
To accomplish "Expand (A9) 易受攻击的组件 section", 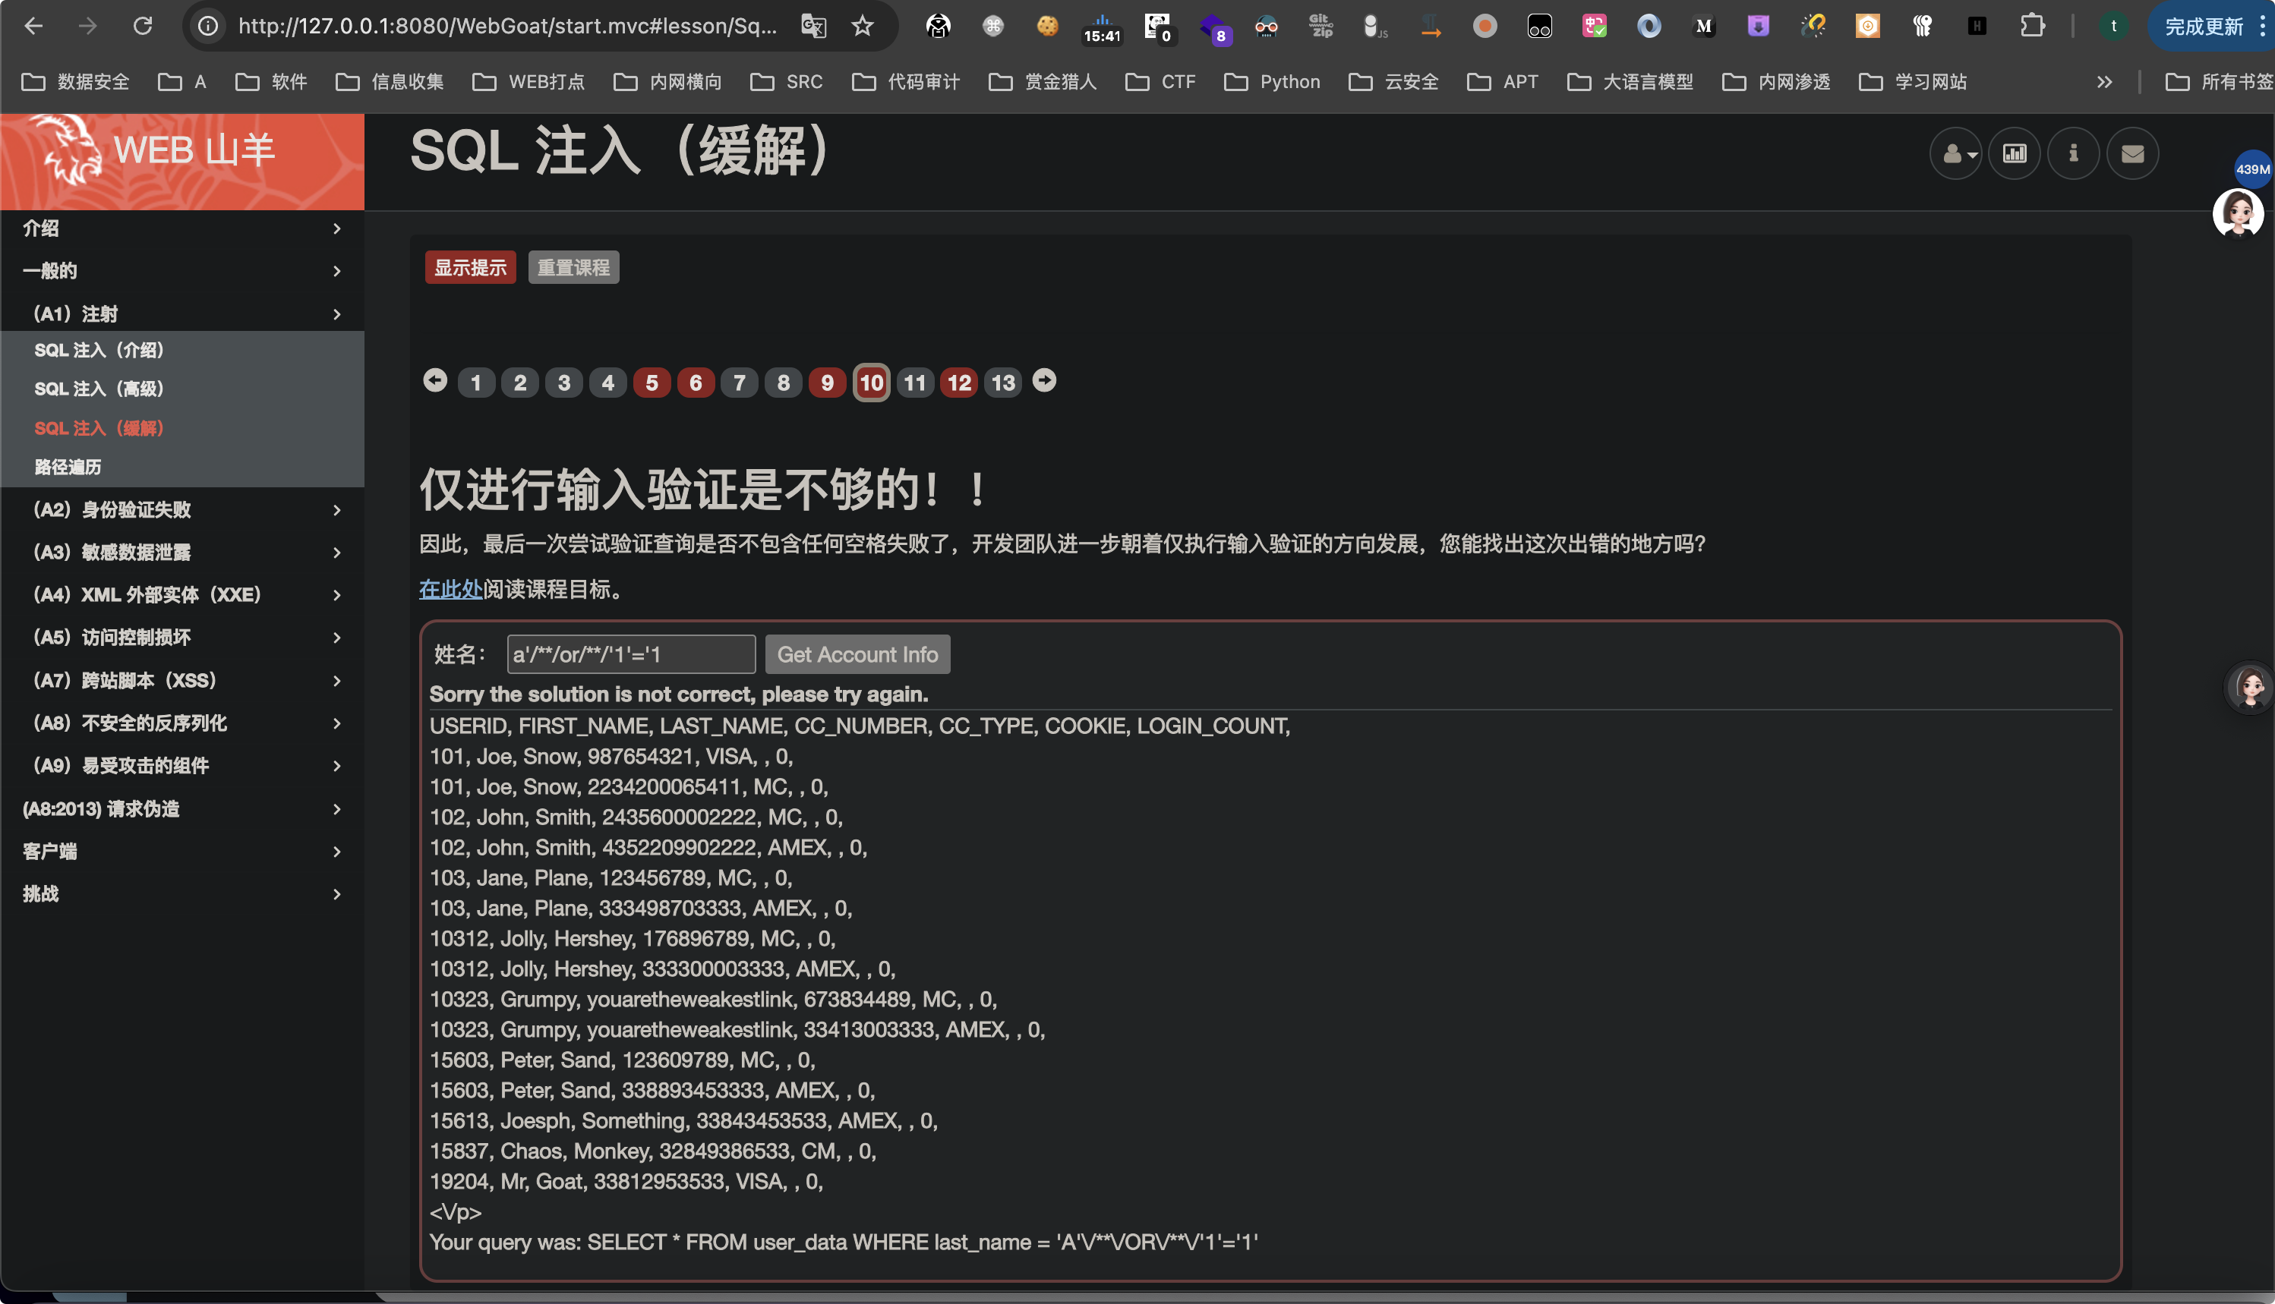I will pos(182,765).
